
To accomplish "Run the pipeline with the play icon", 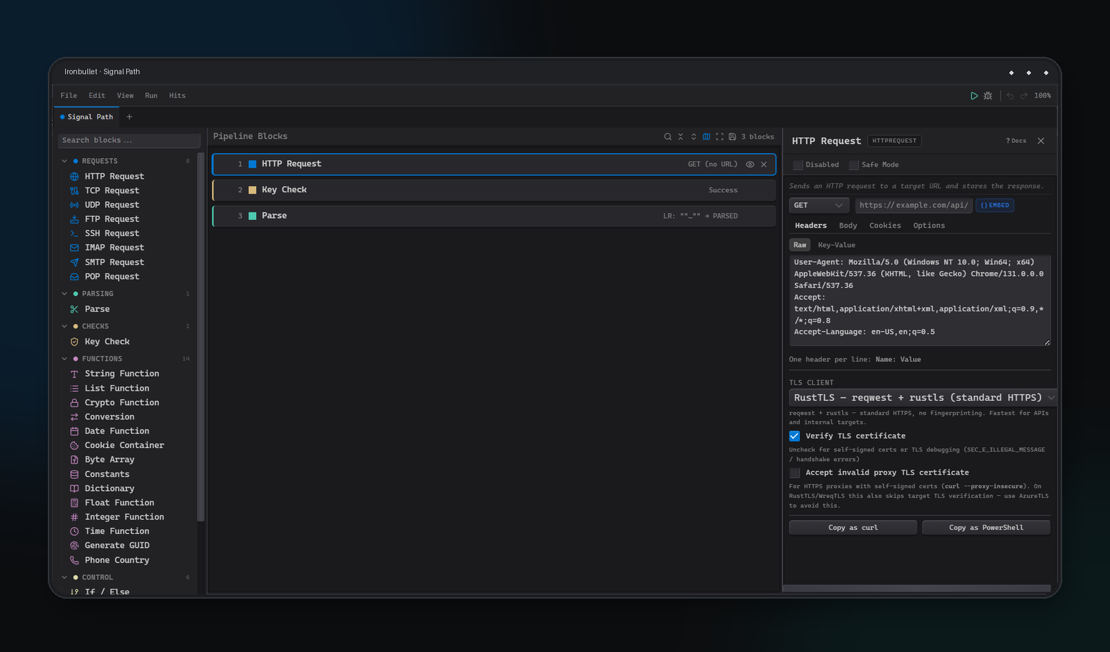I will point(974,96).
